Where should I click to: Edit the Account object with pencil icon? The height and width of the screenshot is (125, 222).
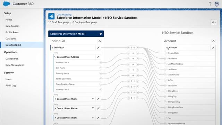click(x=213, y=48)
